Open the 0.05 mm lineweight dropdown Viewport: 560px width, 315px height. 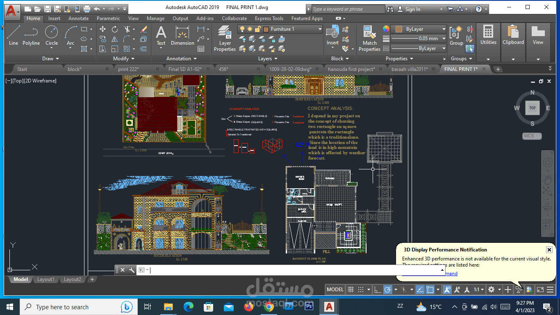(419, 39)
